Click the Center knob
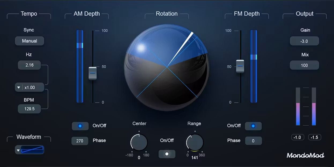Screen dimensions: 334x167 139,142
